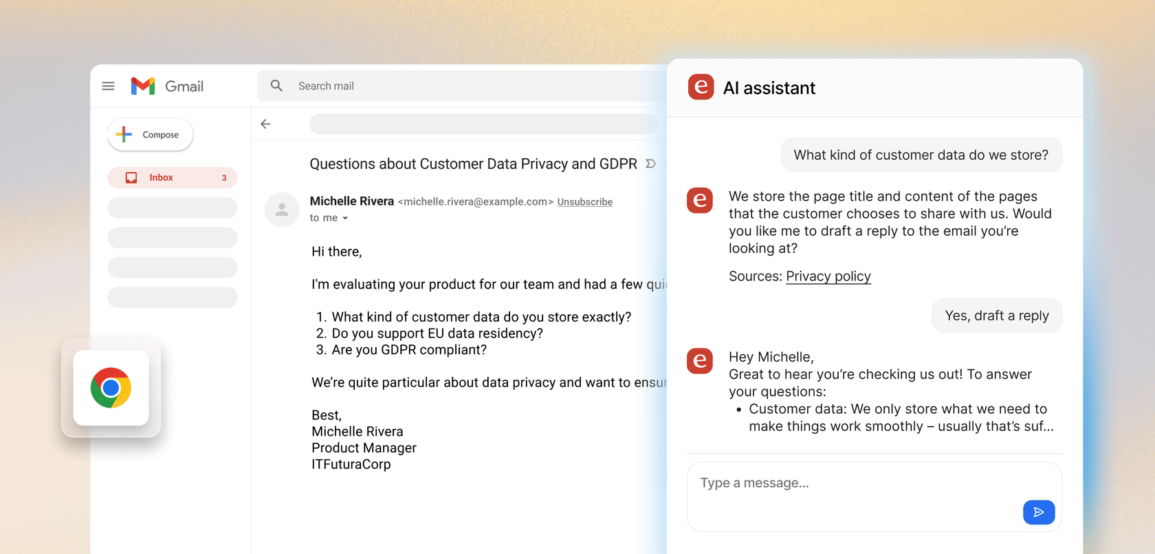Click the Chrome browser icon
Image resolution: width=1155 pixels, height=554 pixels.
tap(111, 388)
